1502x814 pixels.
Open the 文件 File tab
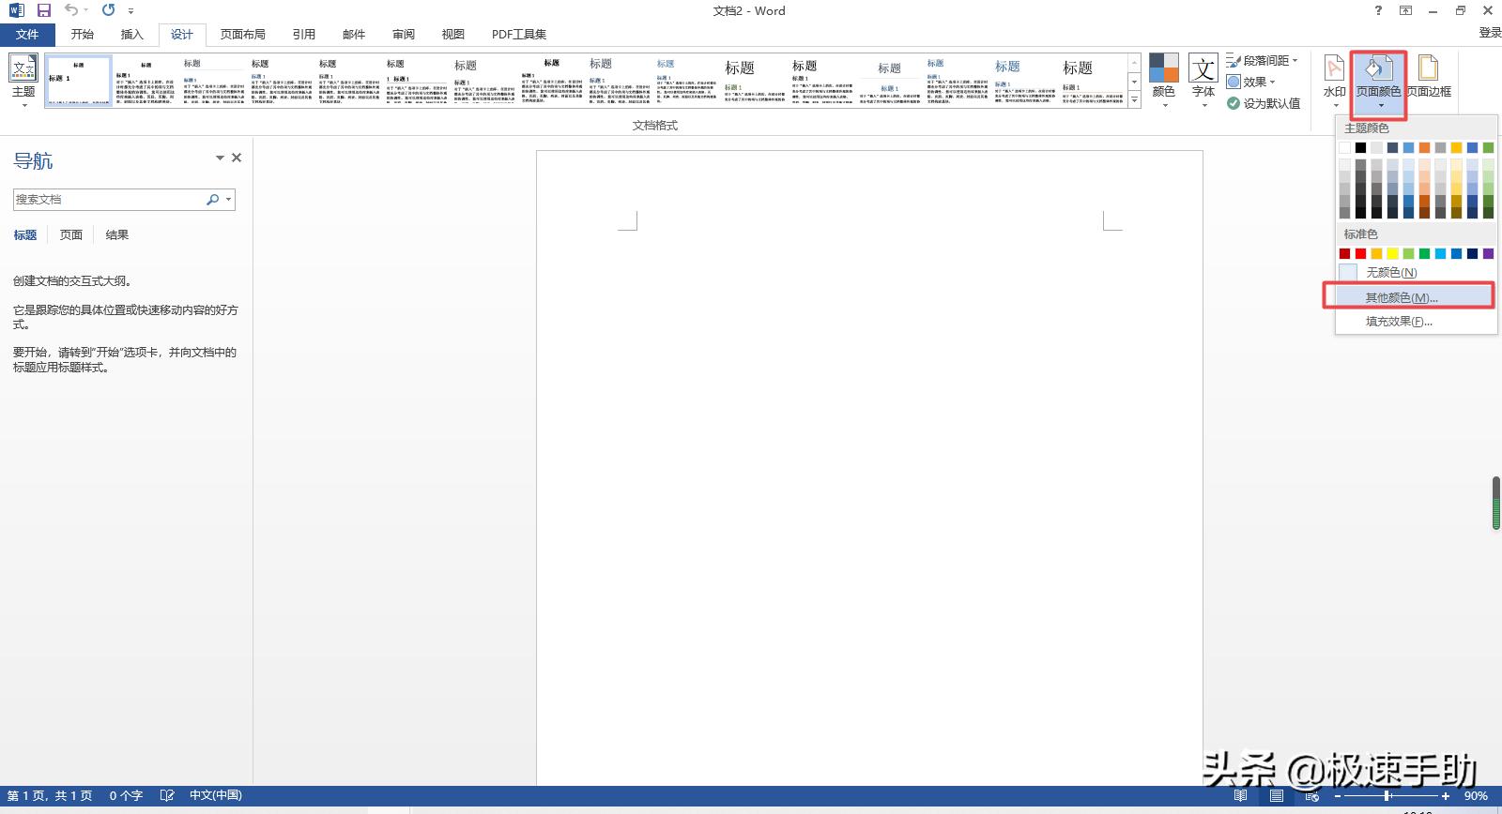click(27, 35)
